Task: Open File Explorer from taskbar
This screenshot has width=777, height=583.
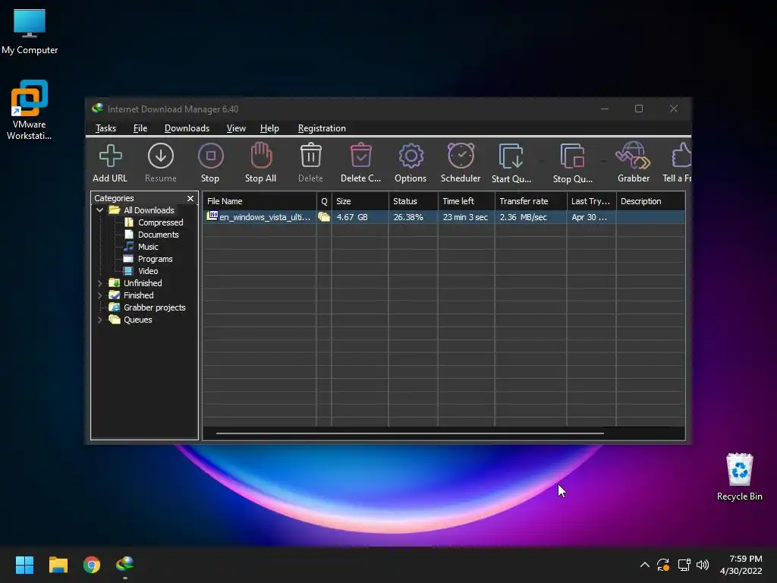Action: (58, 565)
